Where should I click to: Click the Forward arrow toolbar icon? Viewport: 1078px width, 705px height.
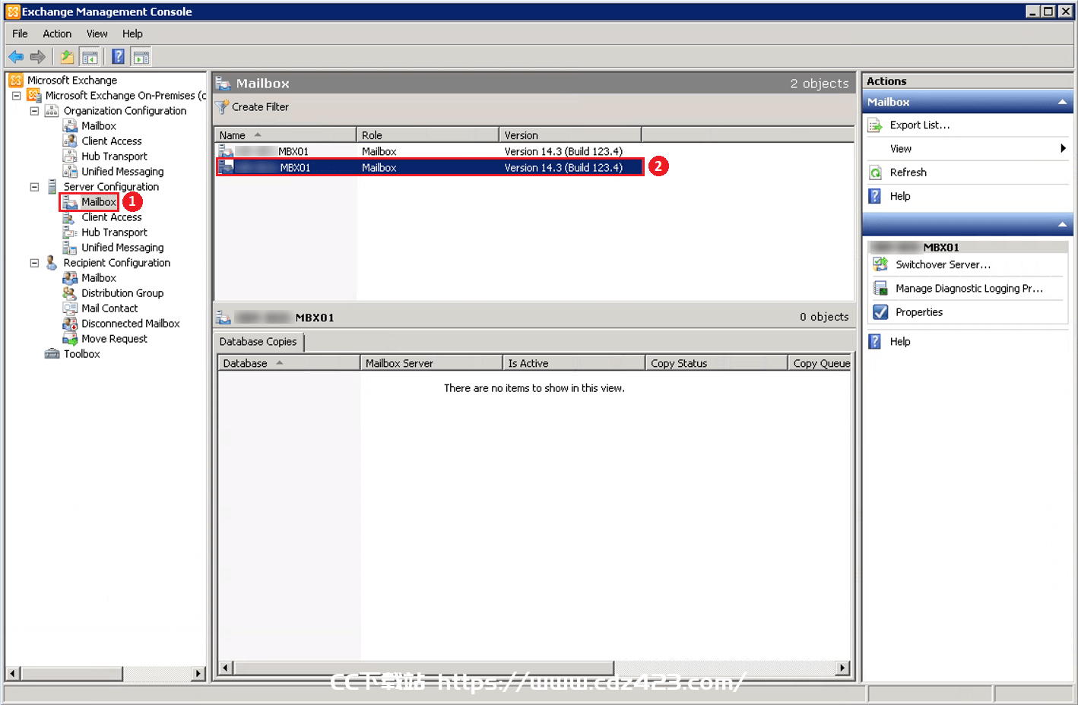click(x=37, y=57)
